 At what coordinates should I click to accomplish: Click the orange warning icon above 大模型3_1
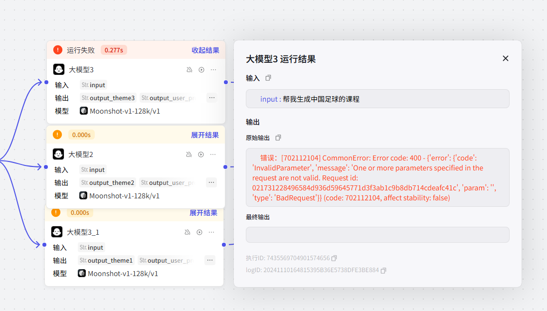pos(56,212)
